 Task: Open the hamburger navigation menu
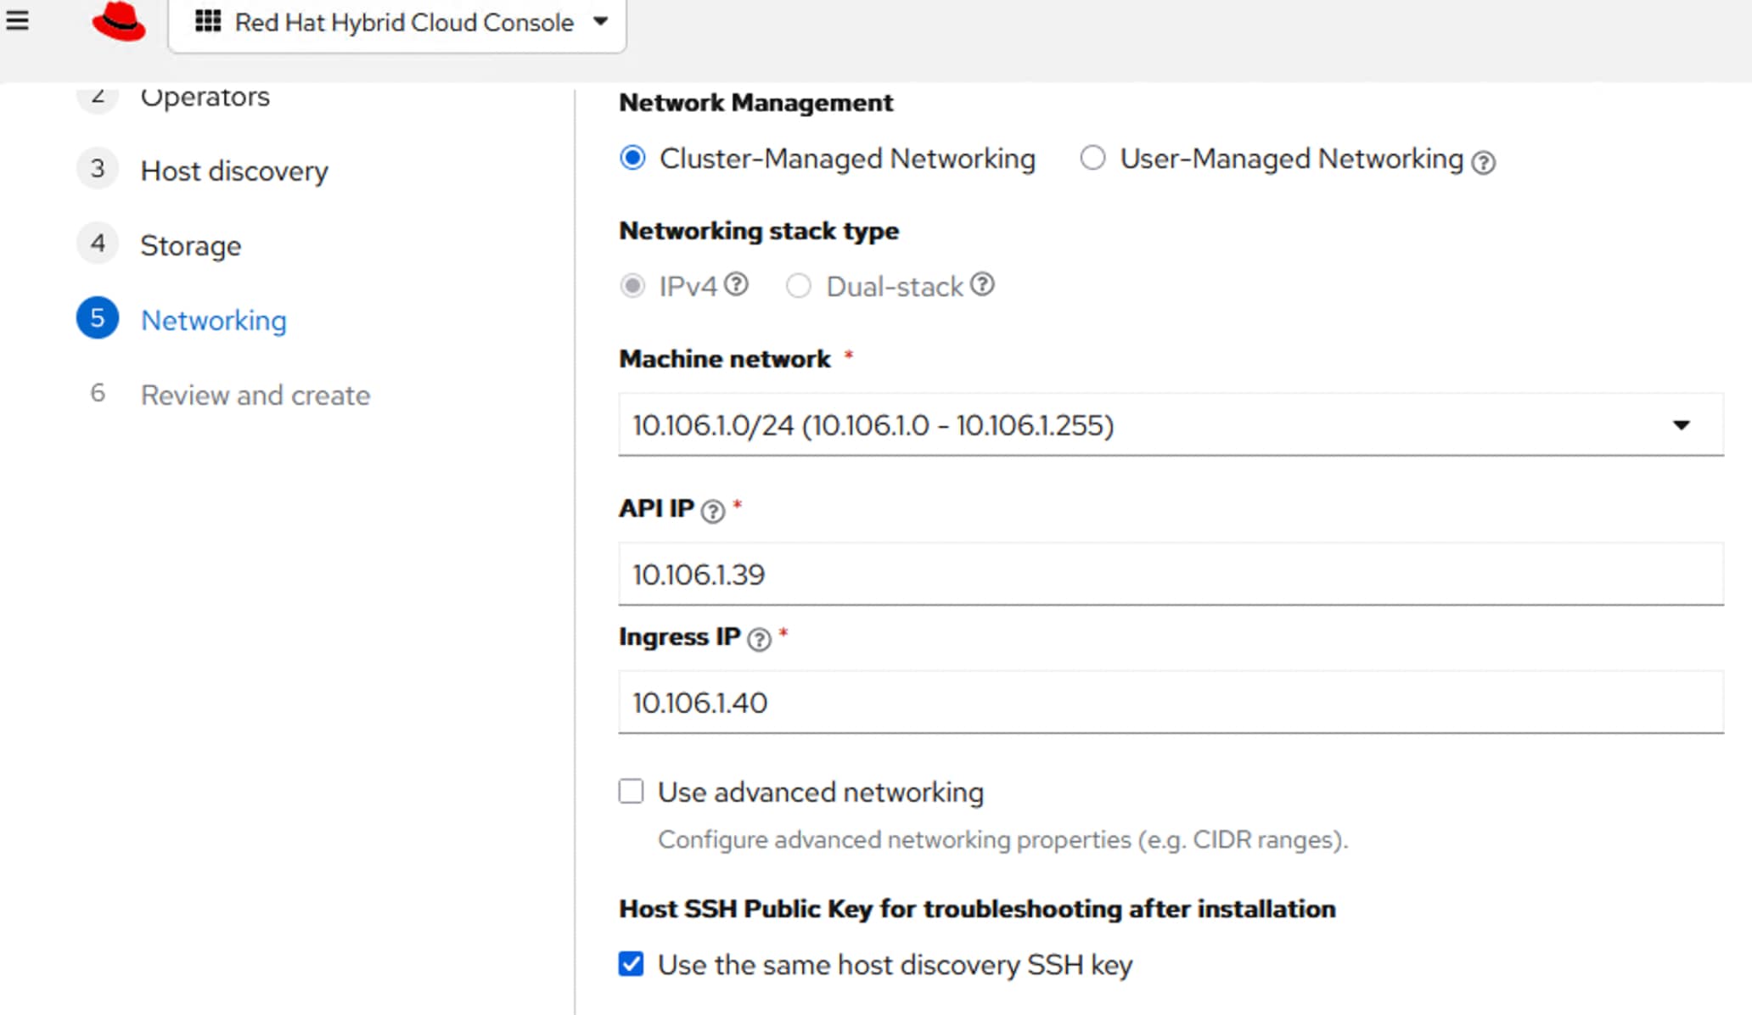(17, 20)
